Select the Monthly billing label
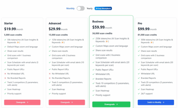This screenshot has height=108, width=178. pyautogui.click(x=70, y=8)
